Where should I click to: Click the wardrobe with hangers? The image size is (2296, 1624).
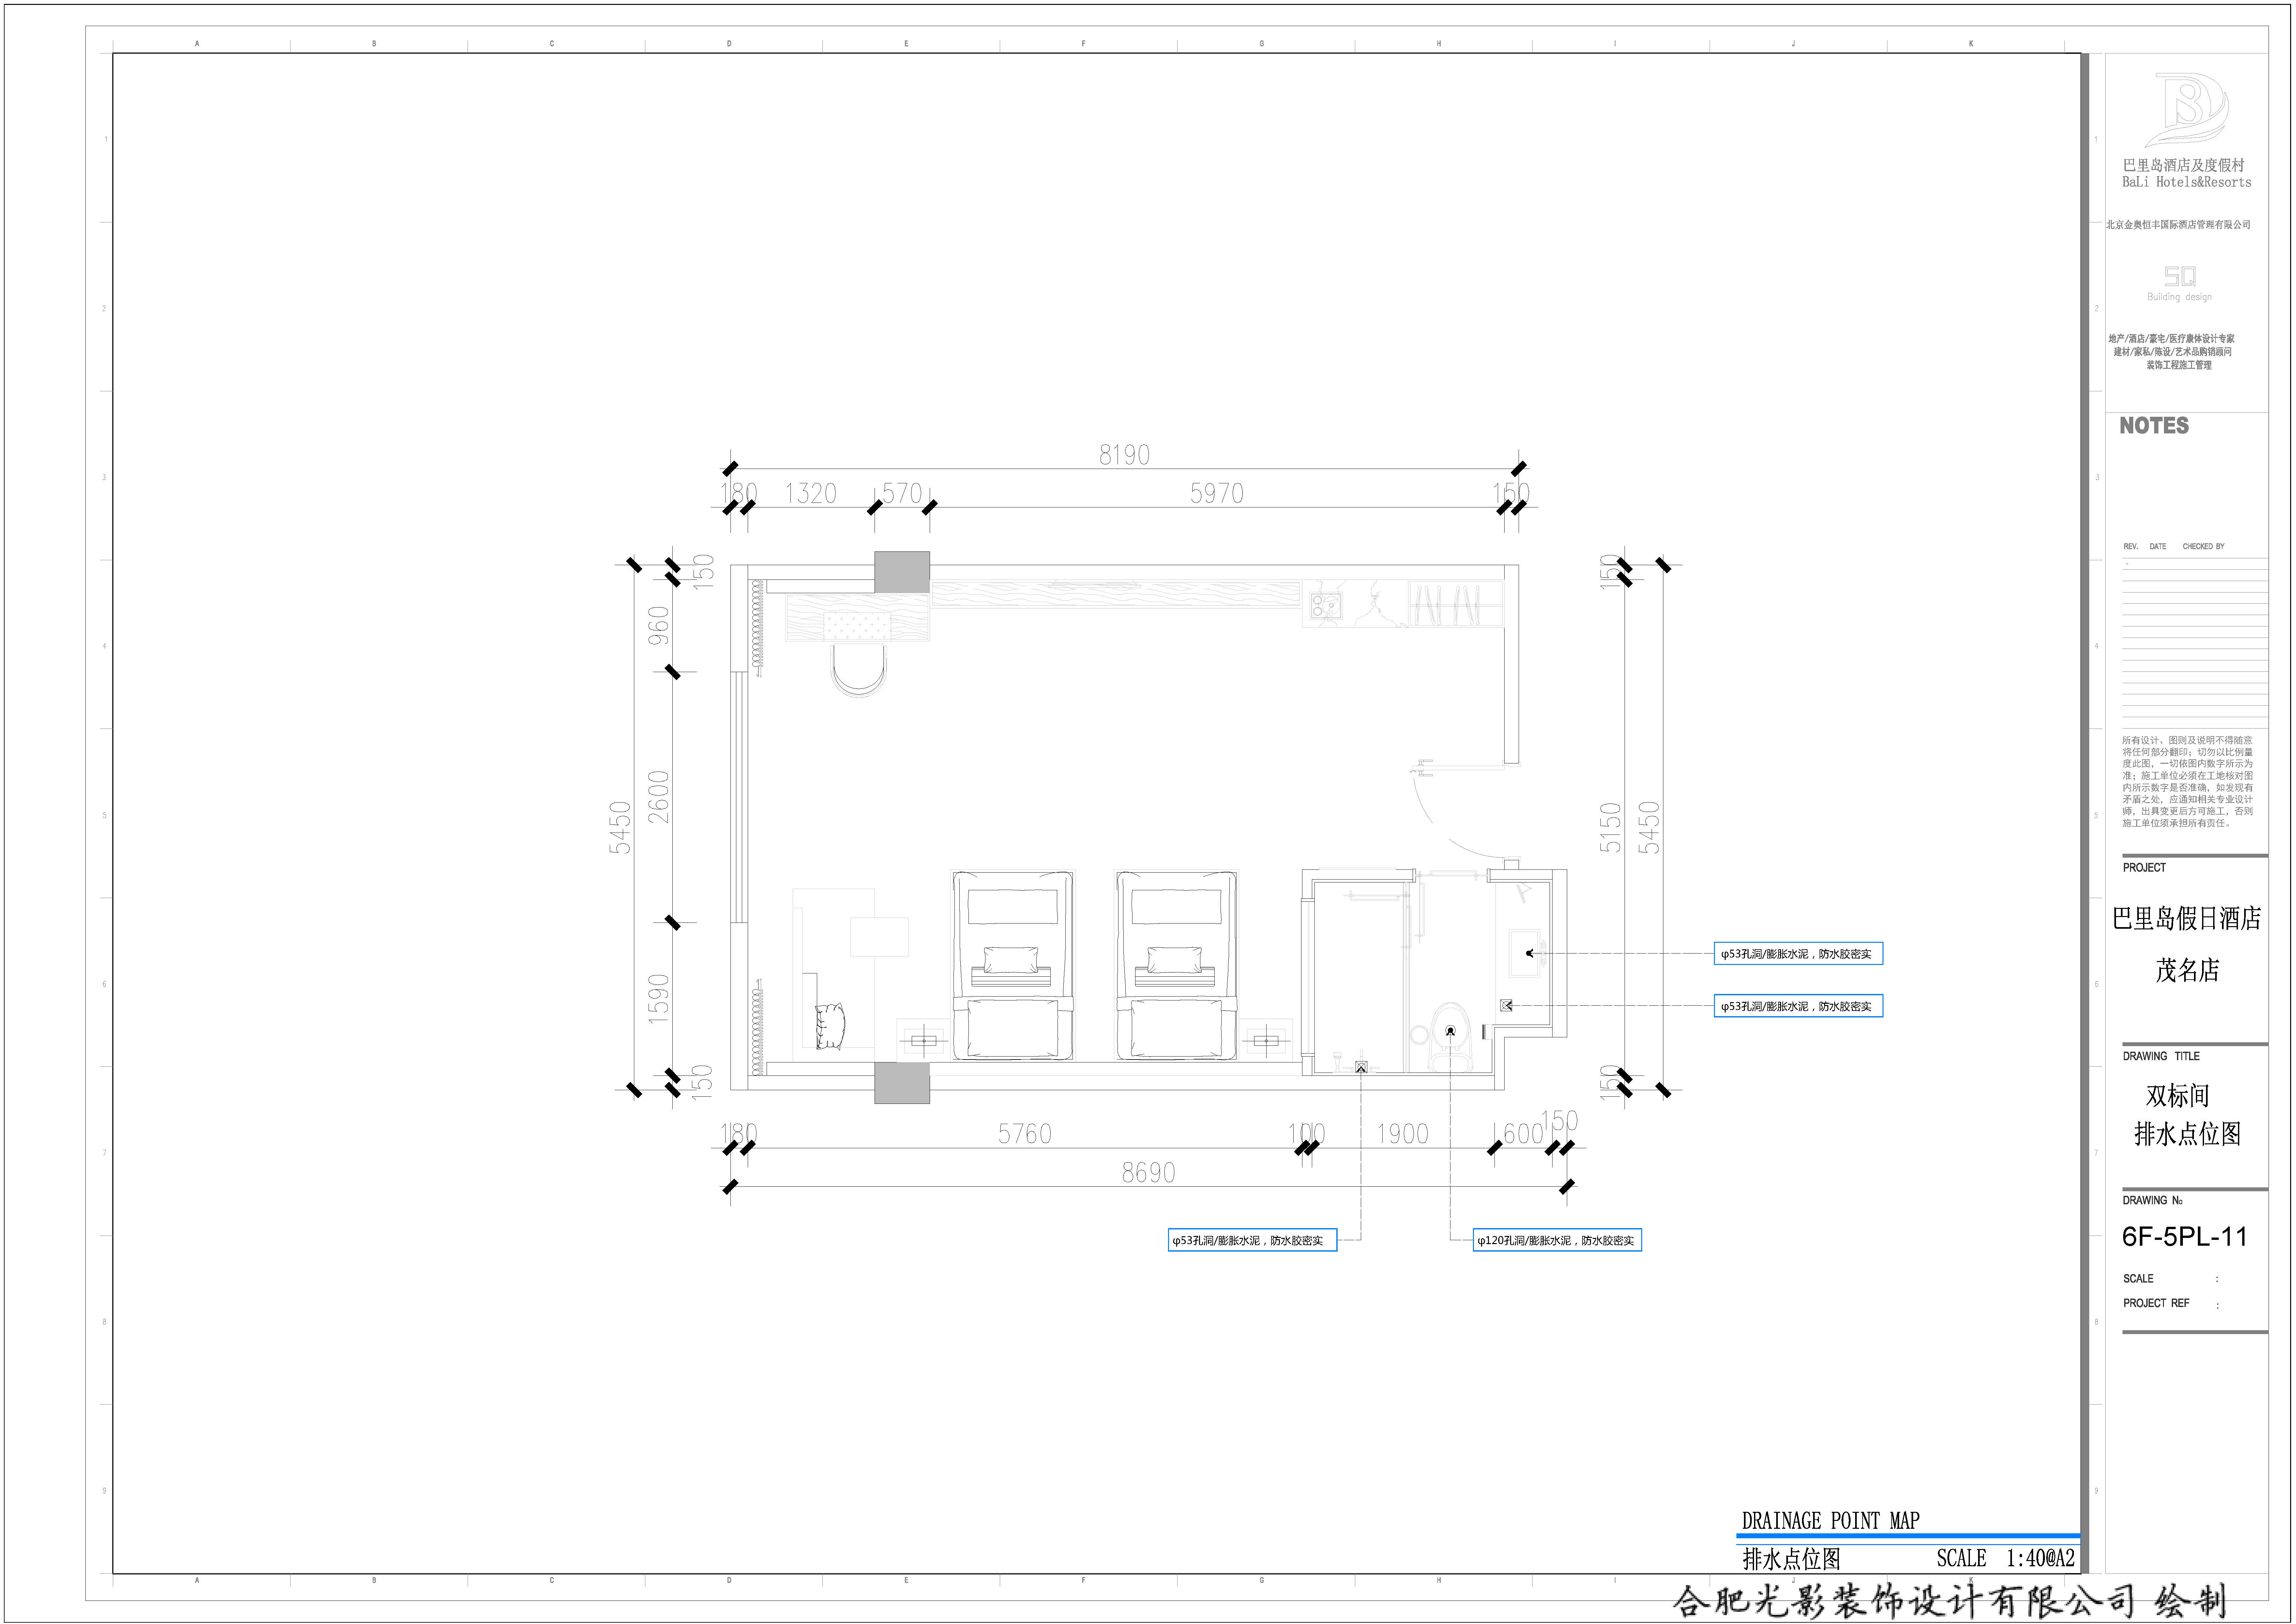click(1456, 604)
